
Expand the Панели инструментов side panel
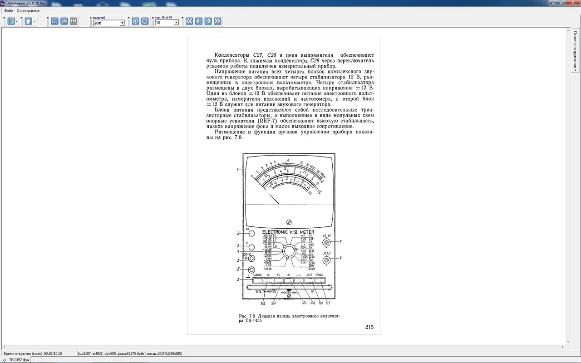(x=575, y=50)
